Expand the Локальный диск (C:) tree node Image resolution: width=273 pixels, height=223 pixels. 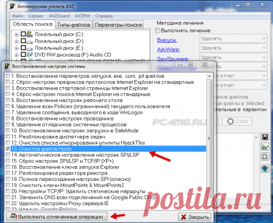pos(17,34)
